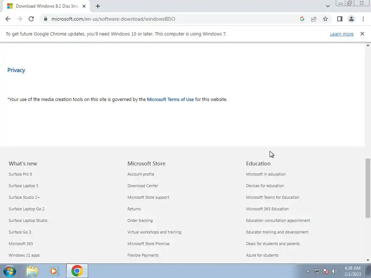Click Chrome icon in taskbar

[77, 271]
